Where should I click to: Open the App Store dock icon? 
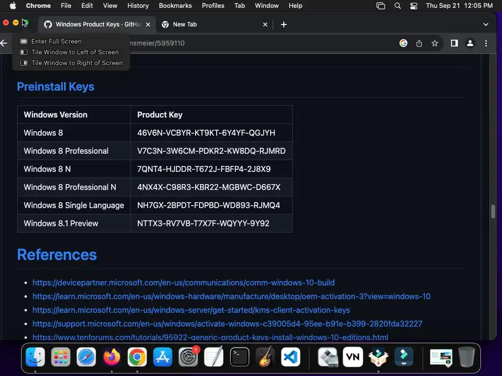tap(163, 357)
